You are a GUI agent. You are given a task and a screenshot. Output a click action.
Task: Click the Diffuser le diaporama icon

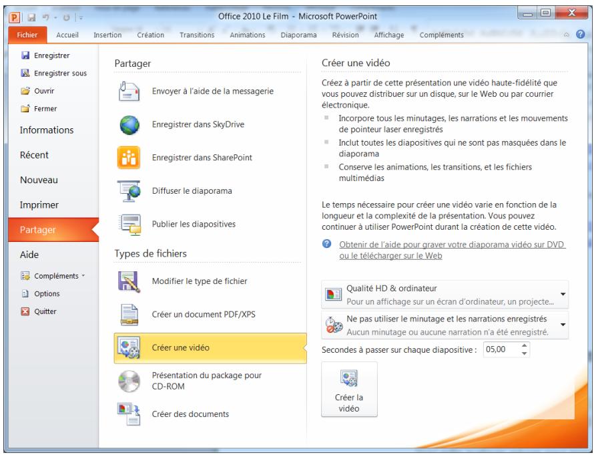click(129, 191)
